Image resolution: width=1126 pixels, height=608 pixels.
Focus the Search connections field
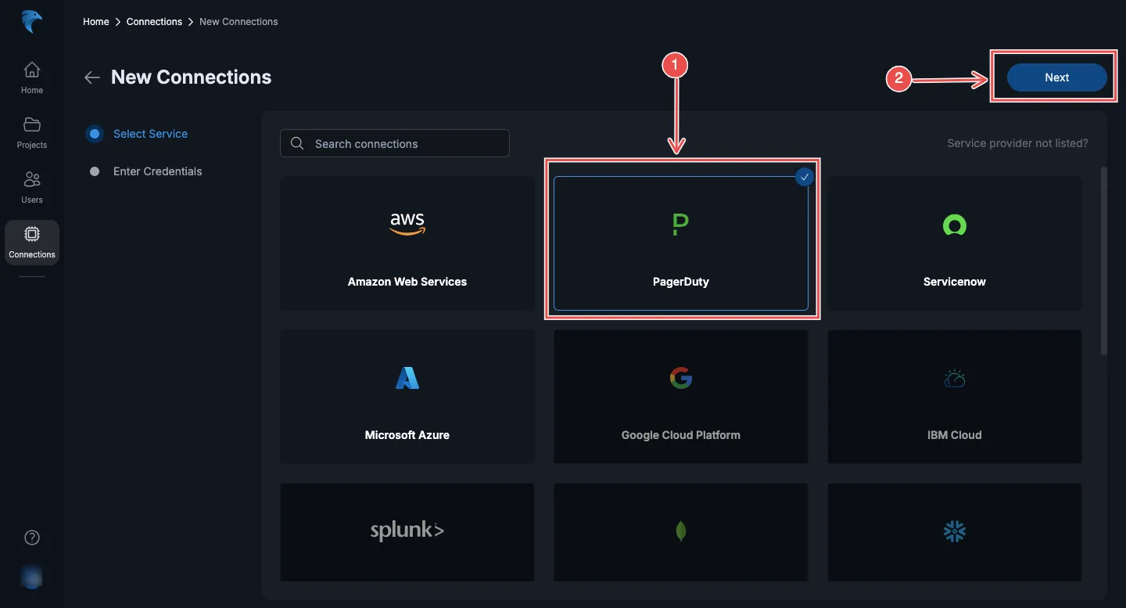coord(395,143)
